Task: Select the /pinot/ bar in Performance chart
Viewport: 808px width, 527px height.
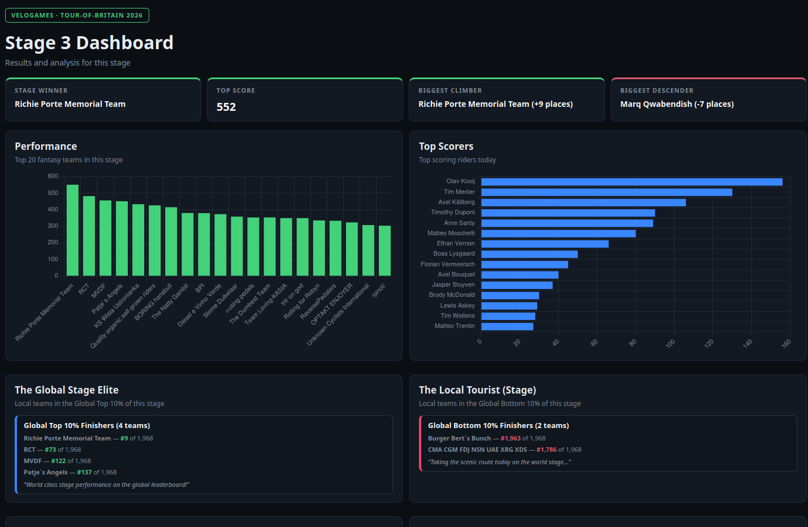Action: pyautogui.click(x=384, y=251)
